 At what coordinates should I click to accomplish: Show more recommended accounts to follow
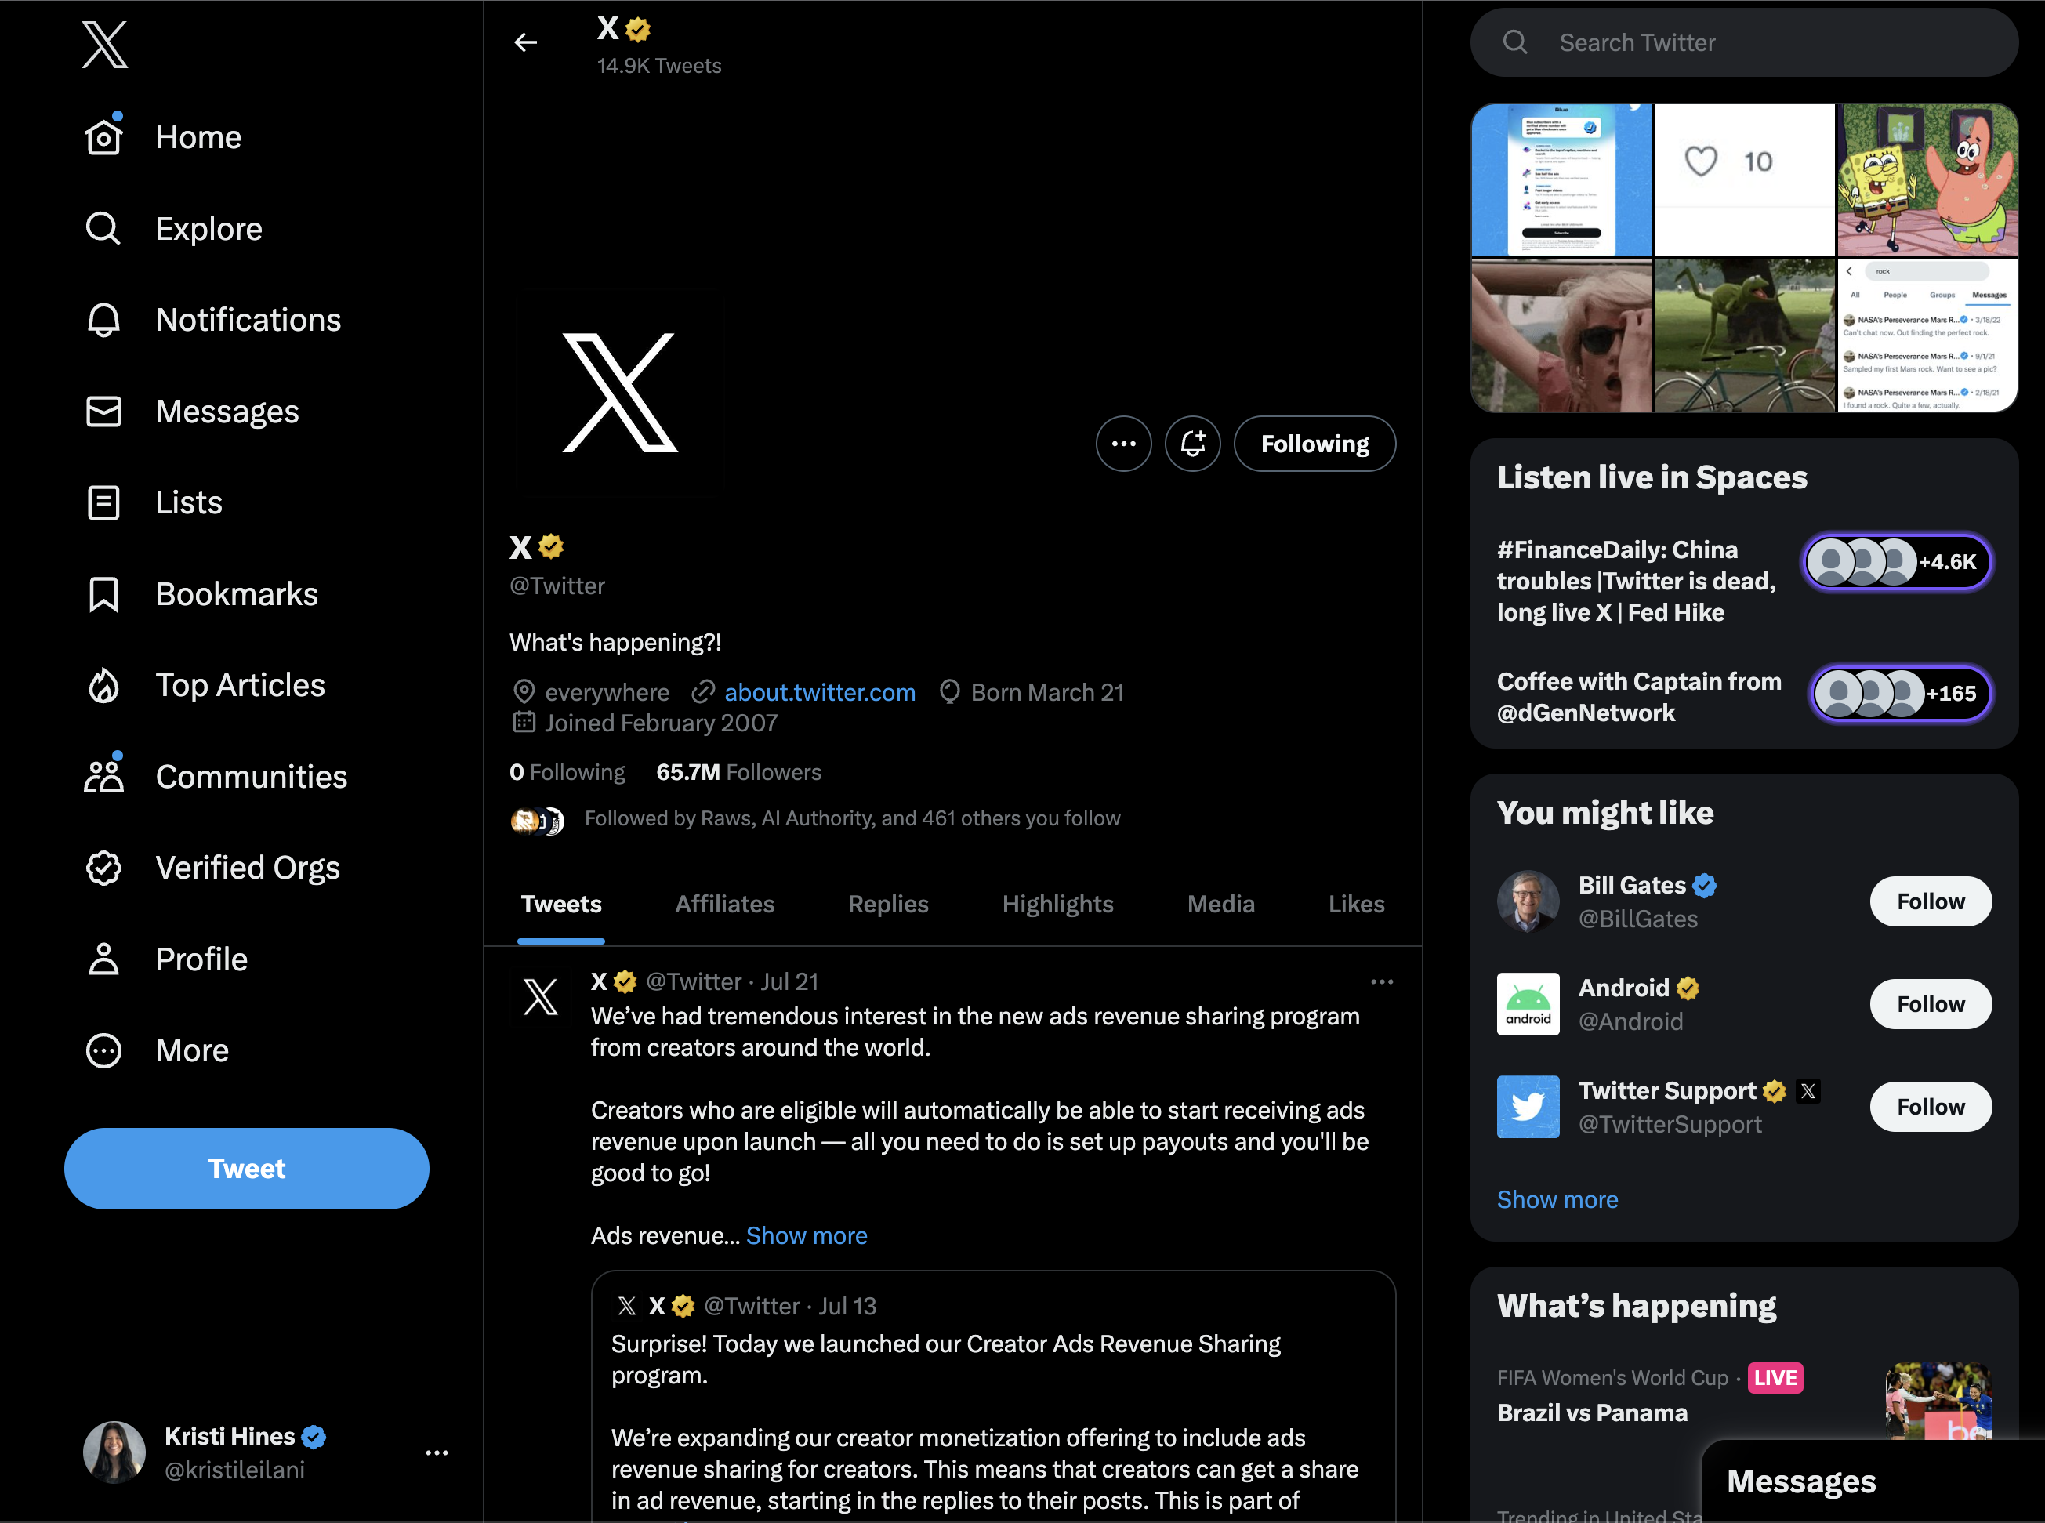(1555, 1198)
